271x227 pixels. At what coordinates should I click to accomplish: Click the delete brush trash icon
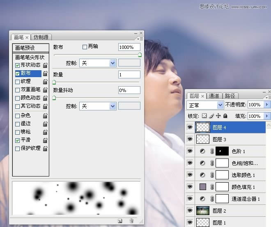click(131, 221)
